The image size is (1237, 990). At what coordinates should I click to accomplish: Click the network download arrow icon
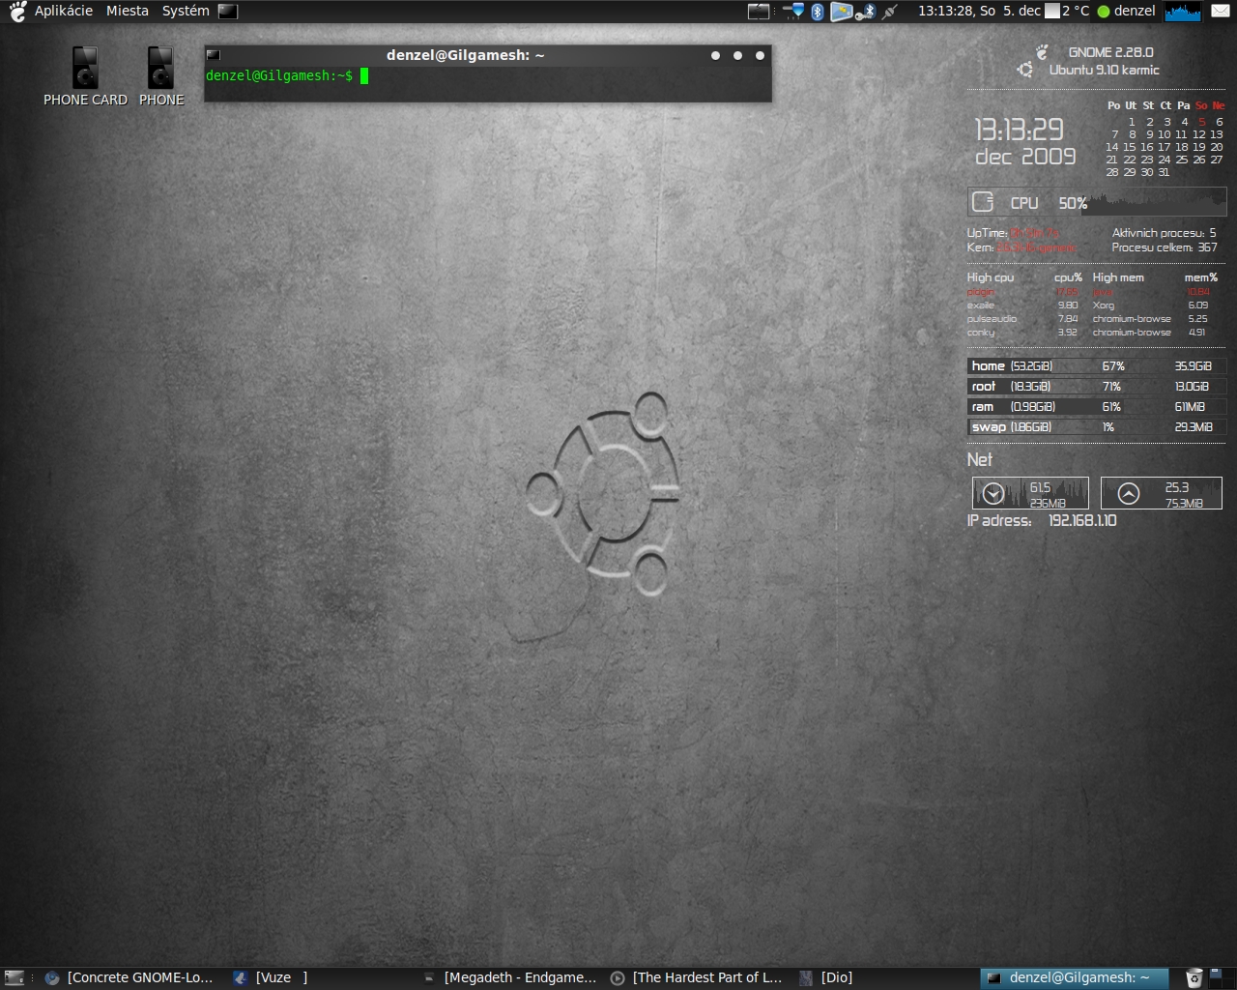tap(992, 494)
